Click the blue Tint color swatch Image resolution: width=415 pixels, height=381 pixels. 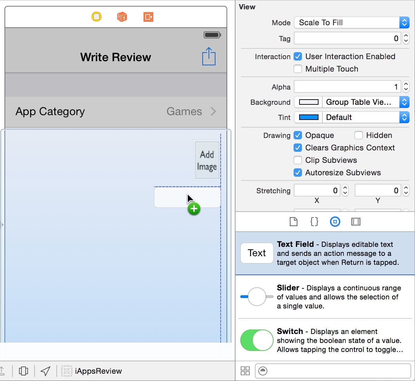308,117
